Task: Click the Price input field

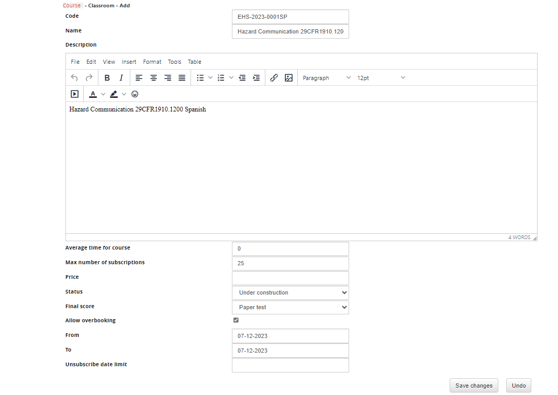Action: 290,278
